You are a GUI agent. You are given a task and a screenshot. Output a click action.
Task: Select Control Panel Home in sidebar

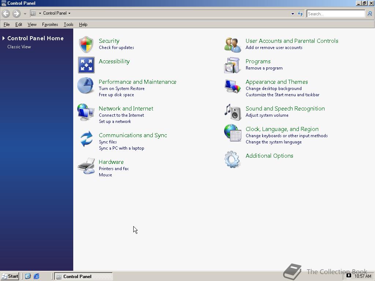(36, 38)
